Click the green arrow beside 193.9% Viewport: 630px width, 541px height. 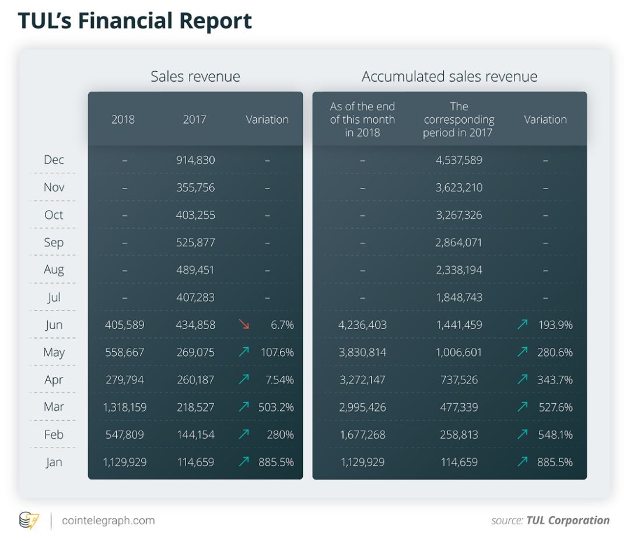click(x=522, y=324)
